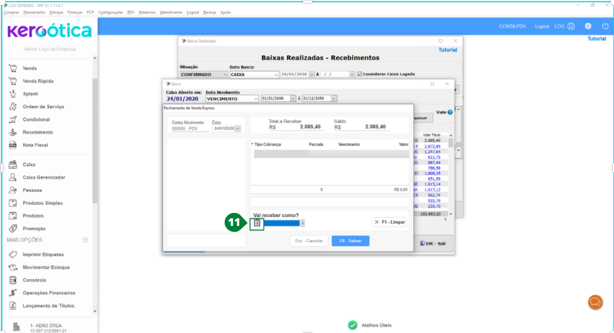Click the power icon in top bar
The image size is (614, 333).
(605, 26)
